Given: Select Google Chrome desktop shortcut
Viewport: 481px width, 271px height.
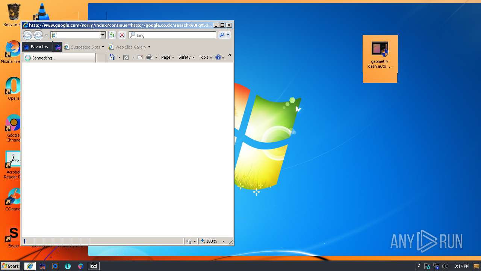Looking at the screenshot, I should (13, 128).
